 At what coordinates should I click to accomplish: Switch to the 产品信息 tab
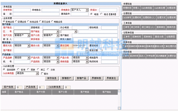(30, 87)
